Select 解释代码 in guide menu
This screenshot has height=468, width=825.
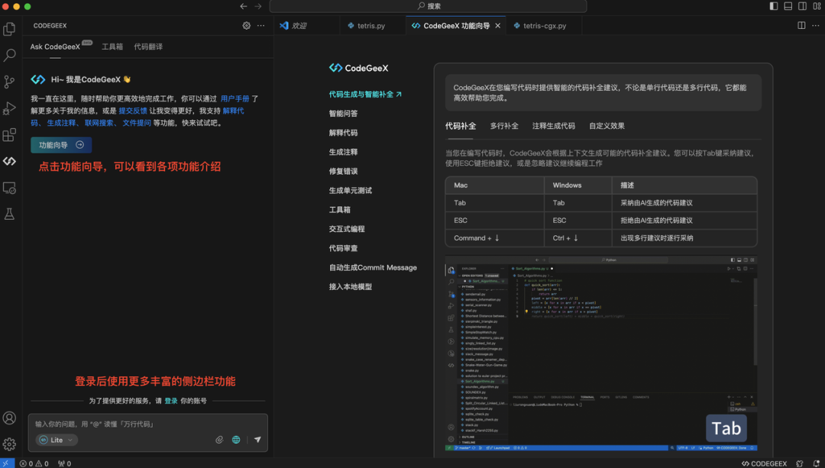(343, 133)
